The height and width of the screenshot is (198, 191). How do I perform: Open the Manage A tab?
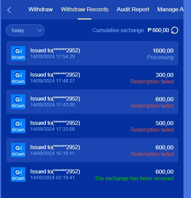(x=170, y=9)
